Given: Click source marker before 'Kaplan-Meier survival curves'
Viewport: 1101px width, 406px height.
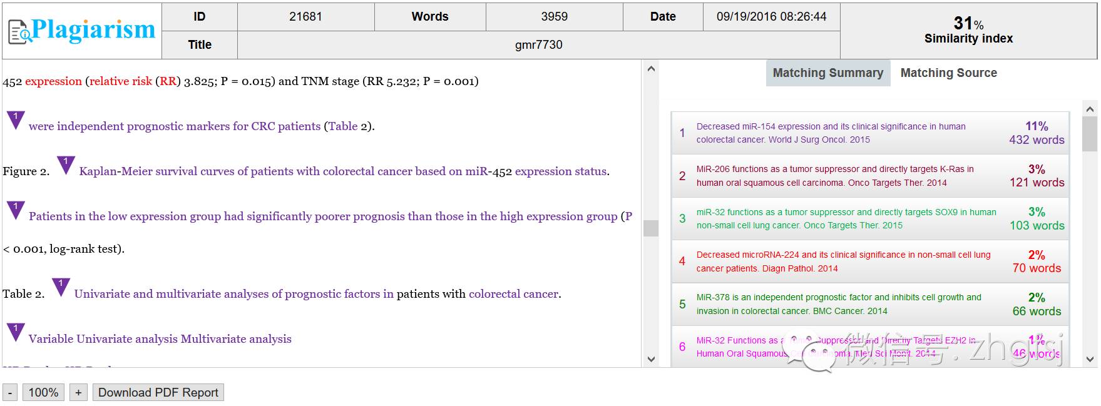Looking at the screenshot, I should pyautogui.click(x=66, y=165).
